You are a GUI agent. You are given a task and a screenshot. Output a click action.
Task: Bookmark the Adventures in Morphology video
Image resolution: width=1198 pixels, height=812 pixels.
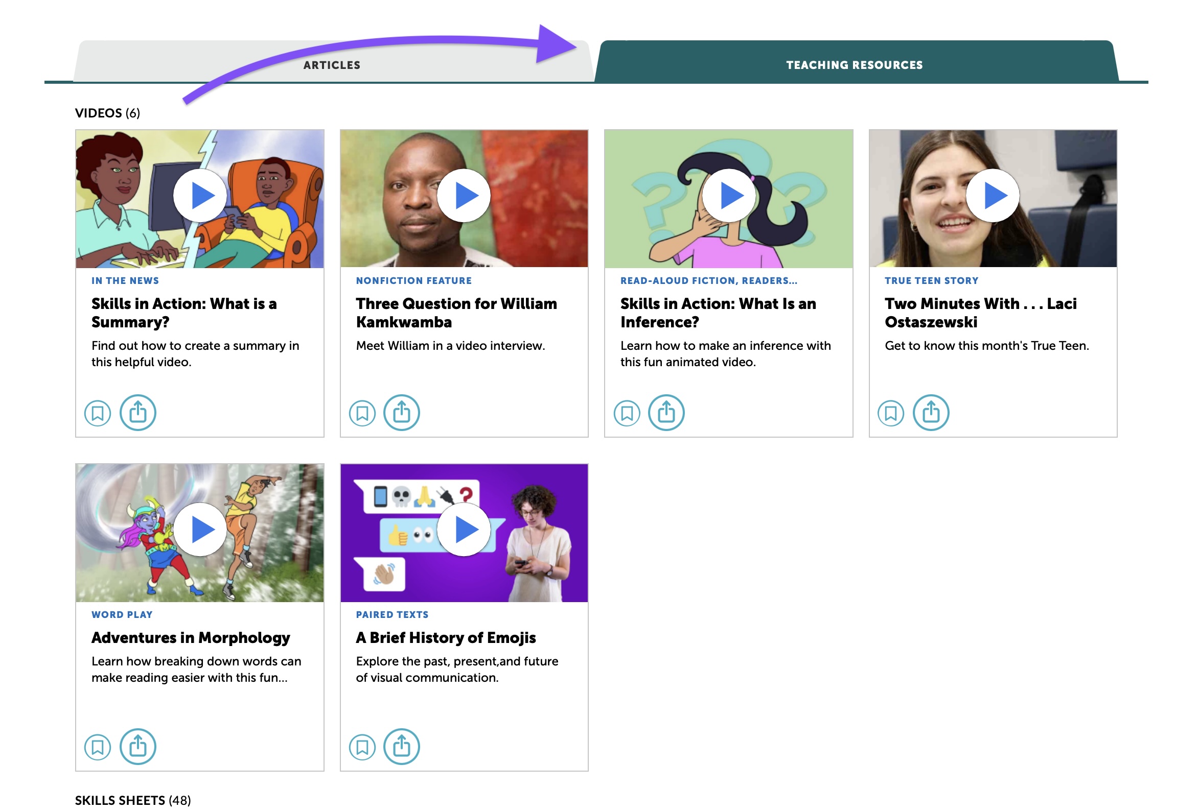pyautogui.click(x=98, y=747)
